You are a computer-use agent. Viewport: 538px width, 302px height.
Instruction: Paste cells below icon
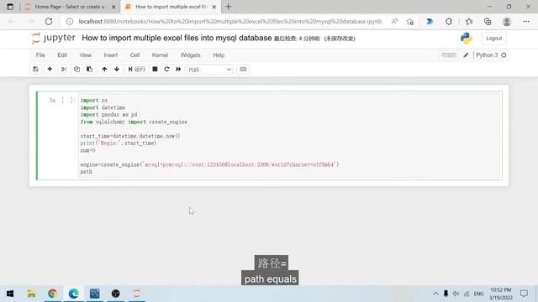pyautogui.click(x=90, y=69)
